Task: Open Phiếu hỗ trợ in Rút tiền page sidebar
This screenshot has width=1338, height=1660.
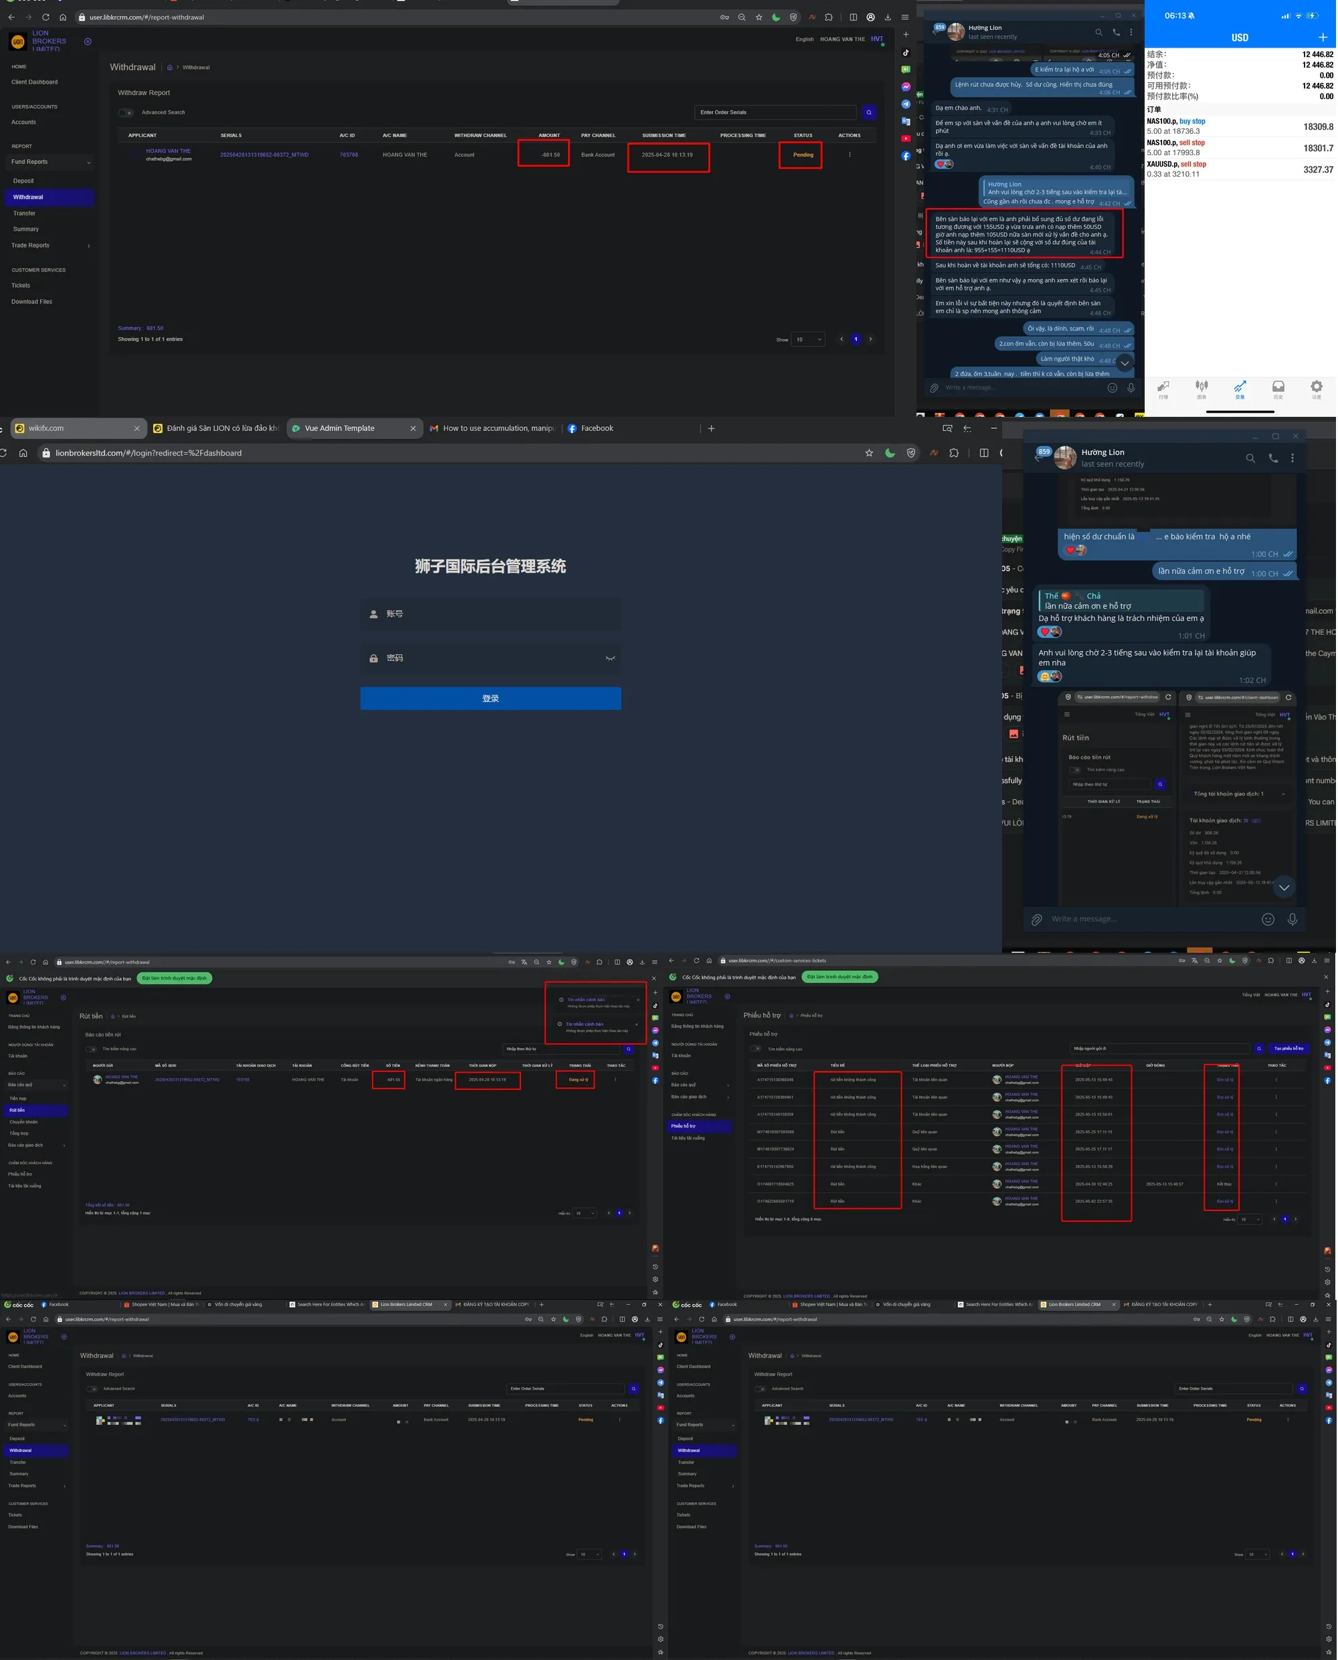Action: tap(21, 1174)
